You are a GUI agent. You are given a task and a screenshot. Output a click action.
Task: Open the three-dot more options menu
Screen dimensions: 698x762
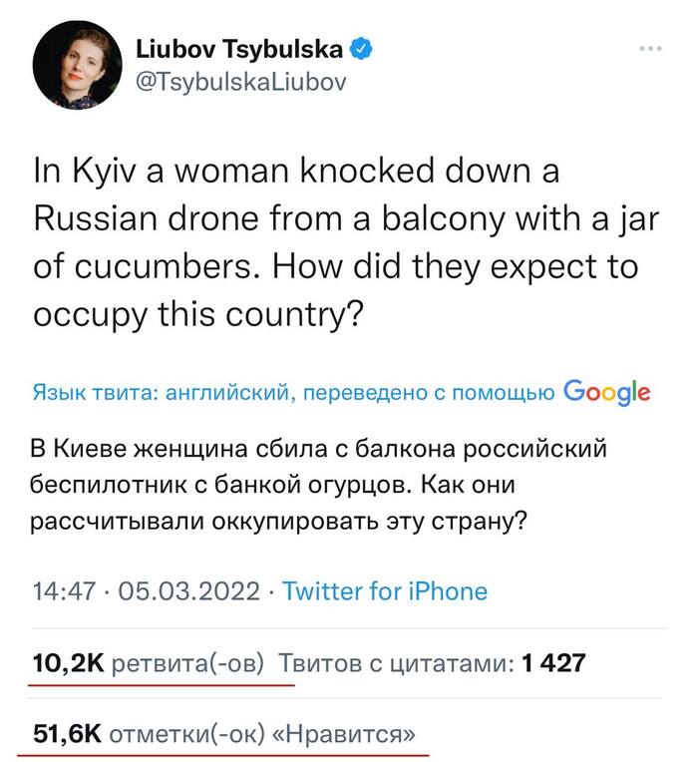(x=649, y=49)
